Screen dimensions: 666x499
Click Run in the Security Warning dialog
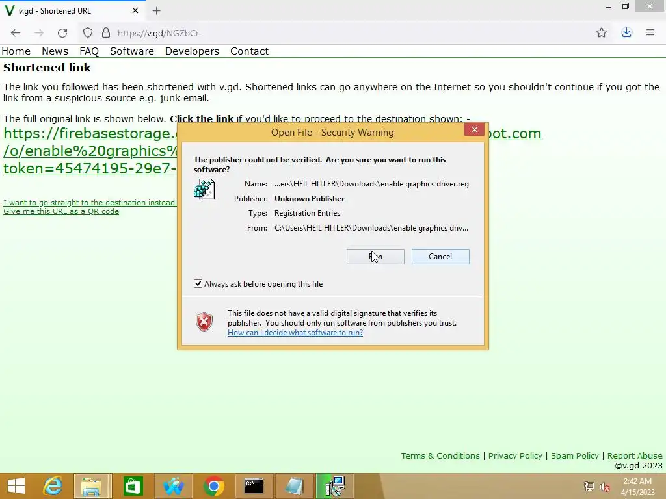tap(375, 257)
